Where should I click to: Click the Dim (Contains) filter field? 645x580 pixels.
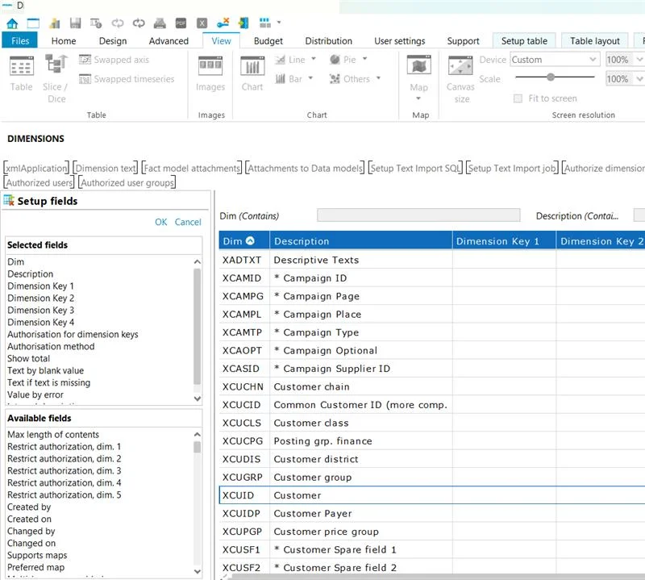pyautogui.click(x=418, y=215)
